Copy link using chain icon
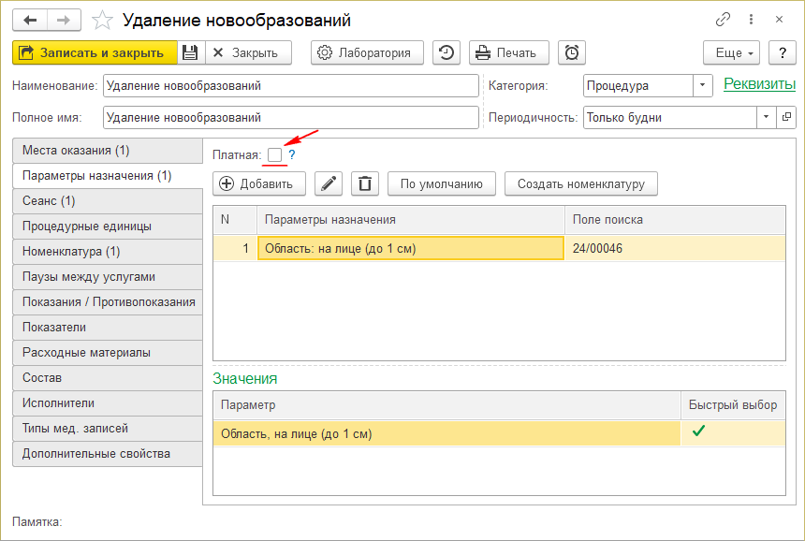Image resolution: width=805 pixels, height=541 pixels. 723,20
